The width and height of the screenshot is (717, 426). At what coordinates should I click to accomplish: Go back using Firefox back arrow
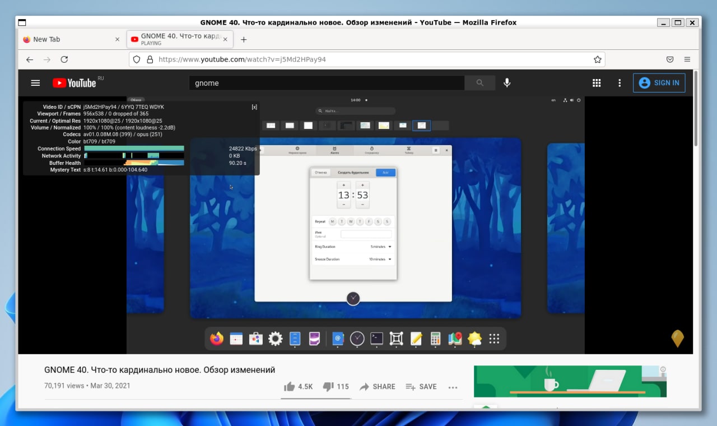(30, 59)
